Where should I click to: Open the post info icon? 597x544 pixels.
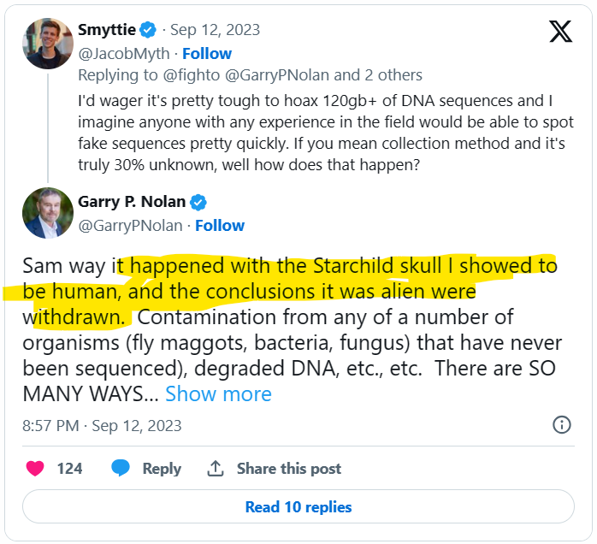point(562,425)
